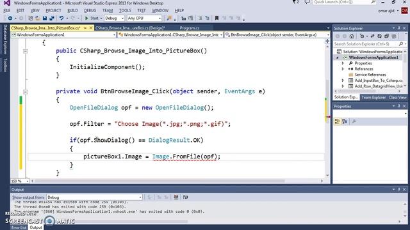The width and height of the screenshot is (410, 230).
Task: Open the feedback speech bubble icon
Action: click(x=307, y=2)
